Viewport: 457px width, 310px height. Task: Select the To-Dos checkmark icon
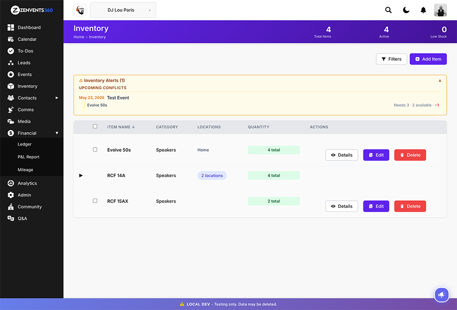point(11,51)
